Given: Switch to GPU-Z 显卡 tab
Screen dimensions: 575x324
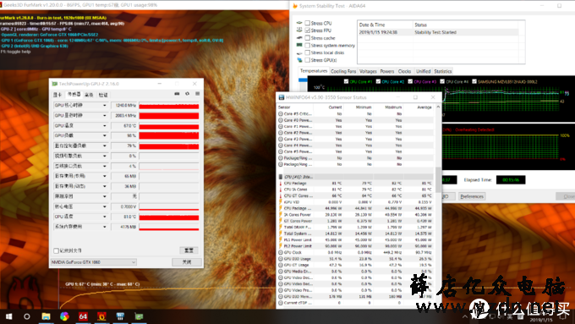Looking at the screenshot, I should click(x=57, y=95).
